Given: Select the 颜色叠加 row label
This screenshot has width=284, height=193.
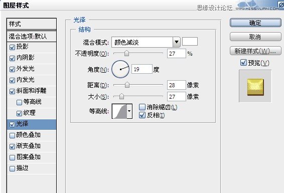Looking at the screenshot, I should point(29,135).
